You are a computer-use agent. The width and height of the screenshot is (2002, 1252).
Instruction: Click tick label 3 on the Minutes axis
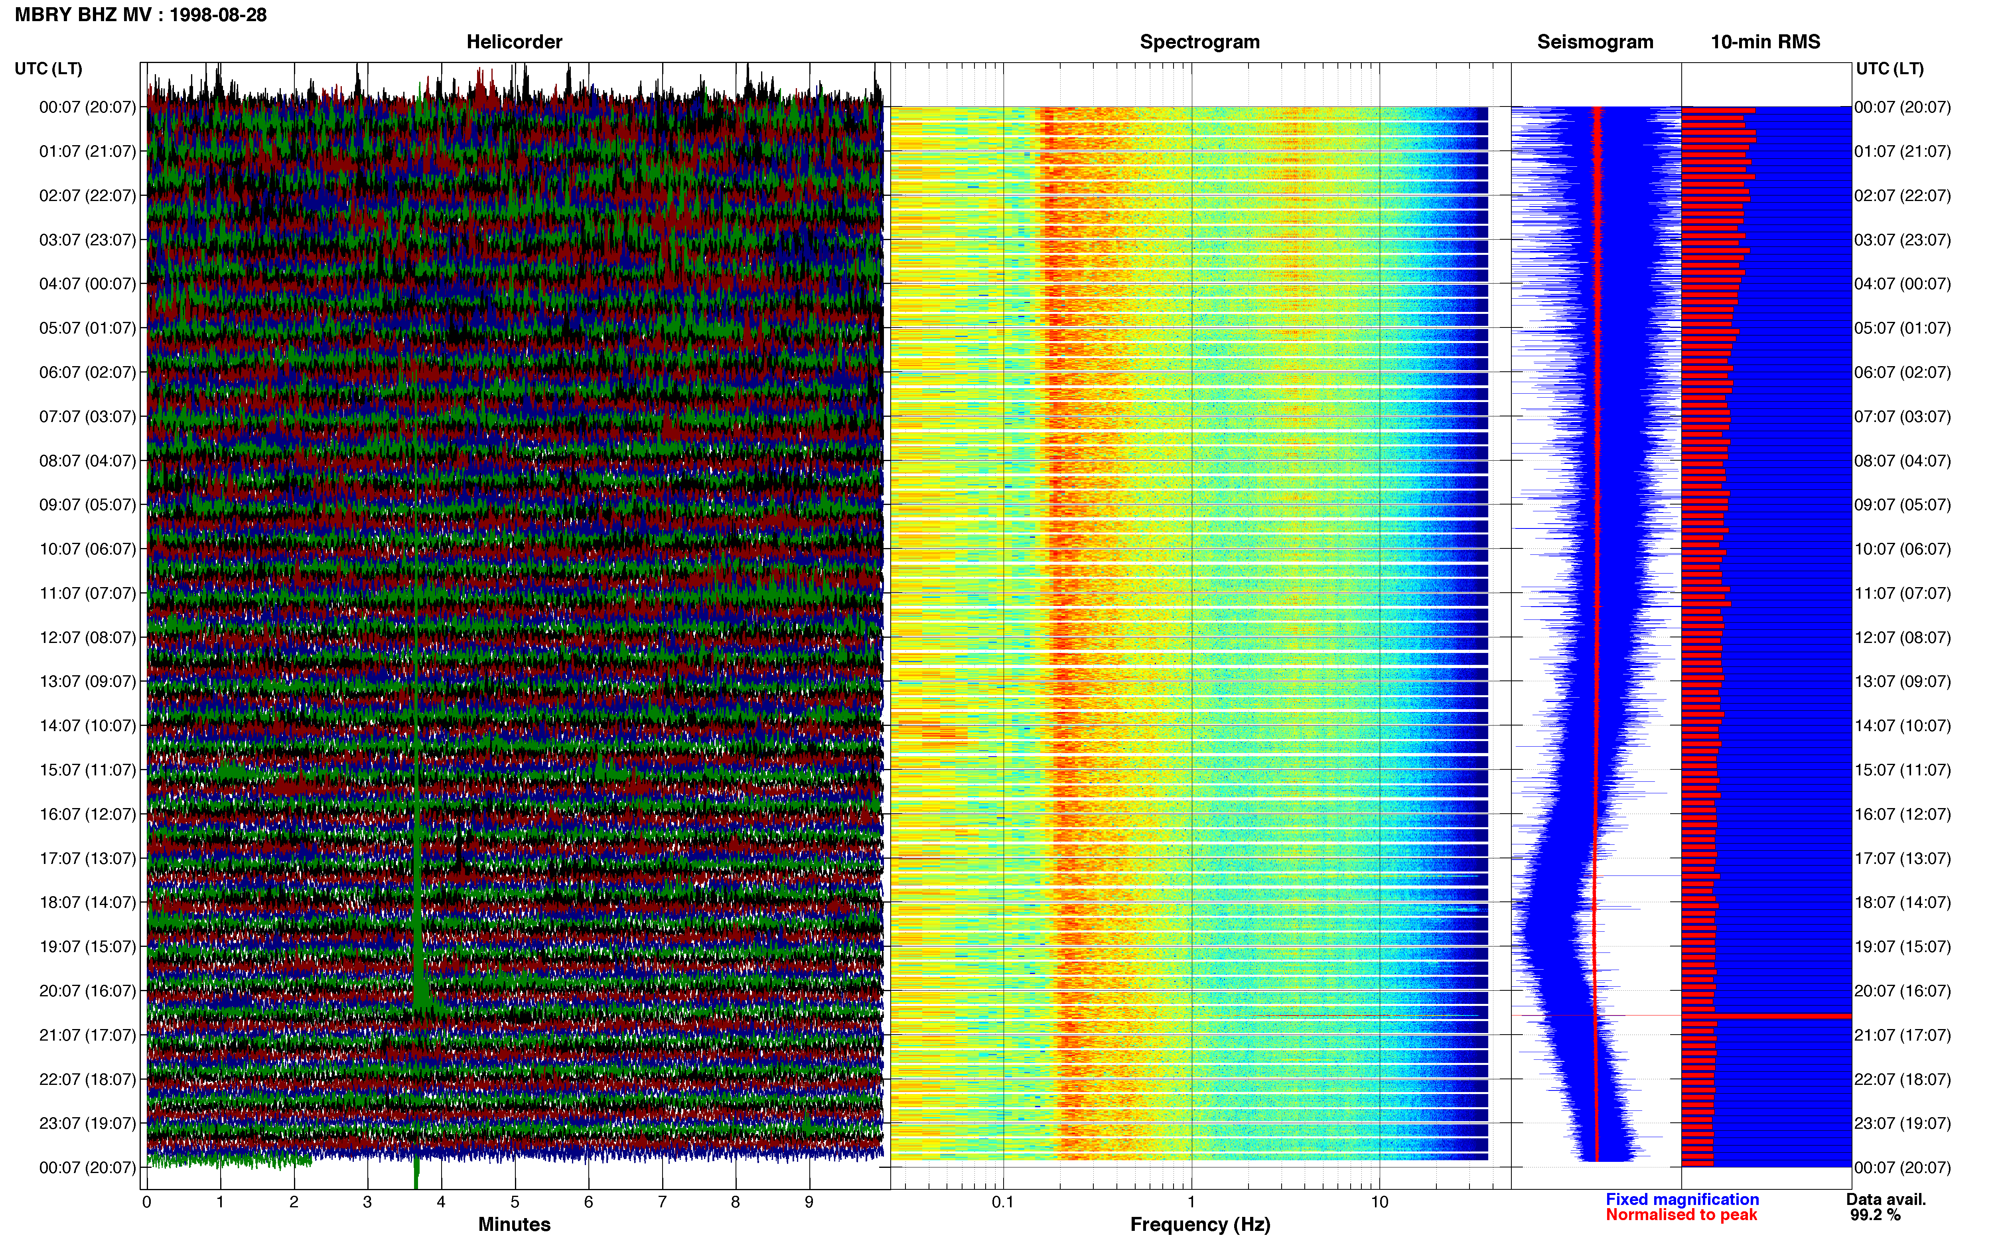pyautogui.click(x=368, y=1202)
